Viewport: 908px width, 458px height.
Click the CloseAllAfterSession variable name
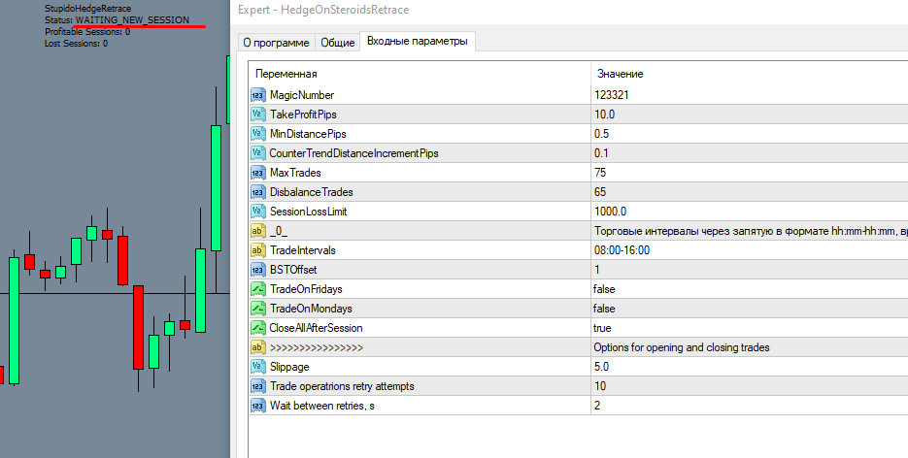coord(317,328)
